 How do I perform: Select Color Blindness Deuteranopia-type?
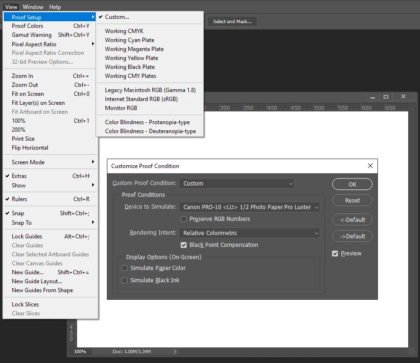point(150,131)
